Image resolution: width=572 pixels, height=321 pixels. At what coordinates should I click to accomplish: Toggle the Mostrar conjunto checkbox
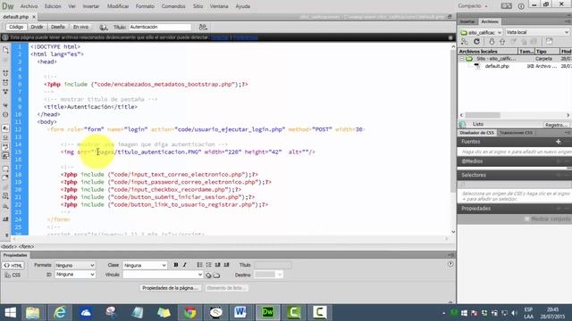(x=526, y=218)
